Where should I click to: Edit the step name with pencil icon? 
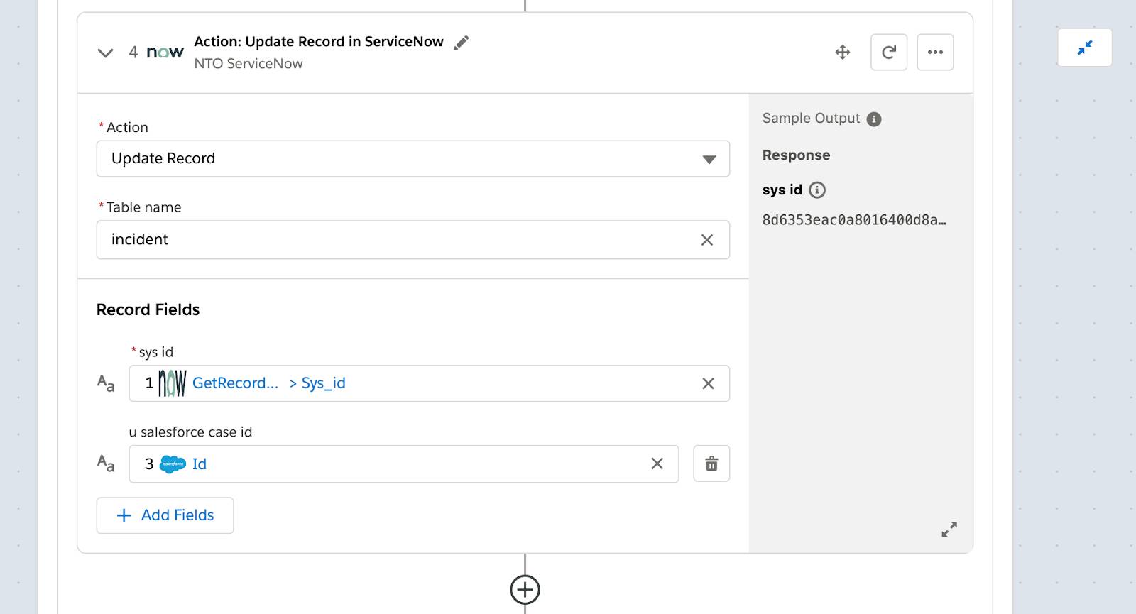(461, 43)
